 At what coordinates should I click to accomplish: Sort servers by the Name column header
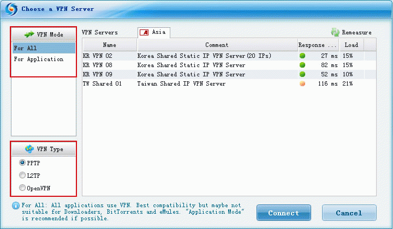pos(110,45)
